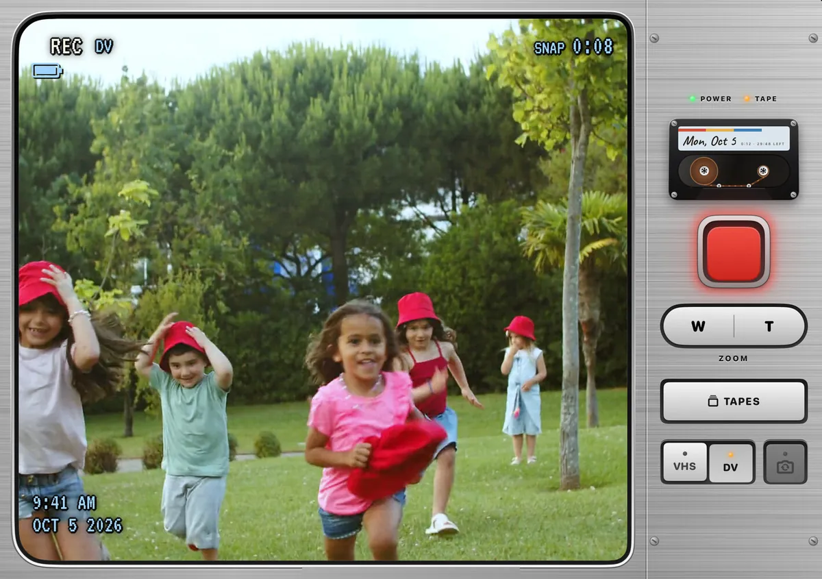Viewport: 822px width, 579px height.
Task: Click the large left tape reel
Action: point(704,171)
